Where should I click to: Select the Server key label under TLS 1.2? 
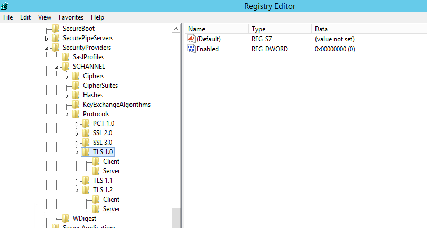[112, 209]
